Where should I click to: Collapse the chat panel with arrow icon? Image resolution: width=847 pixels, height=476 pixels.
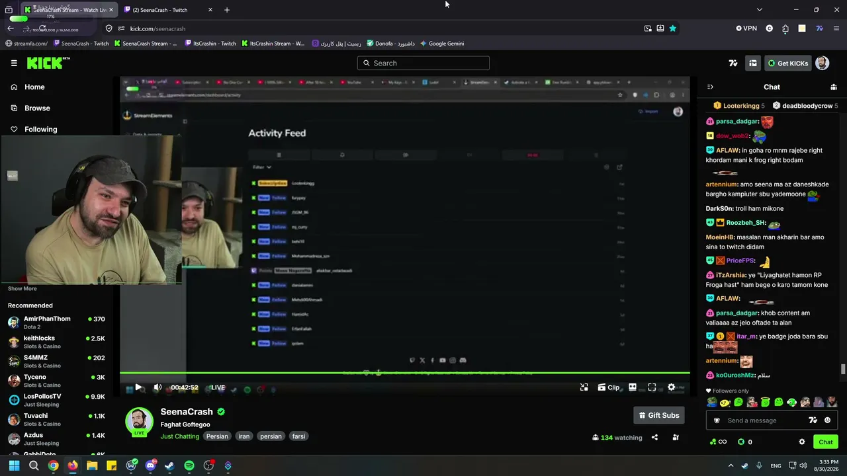710,87
